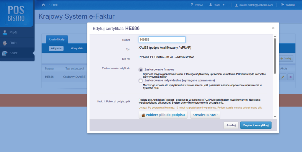Click the home icon in breadcrumb
Screen dimensions: 302x152
pos(43,5)
